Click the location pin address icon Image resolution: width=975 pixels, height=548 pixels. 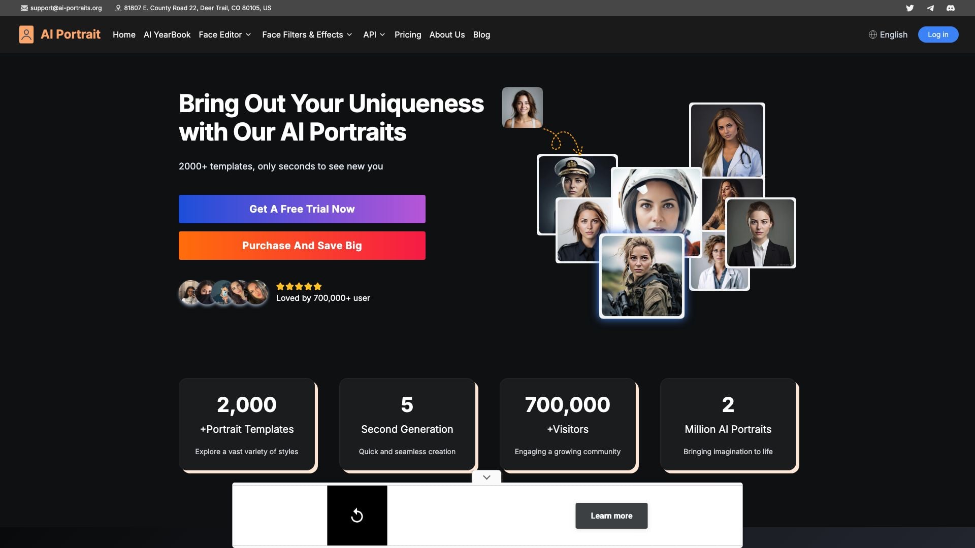click(x=118, y=8)
